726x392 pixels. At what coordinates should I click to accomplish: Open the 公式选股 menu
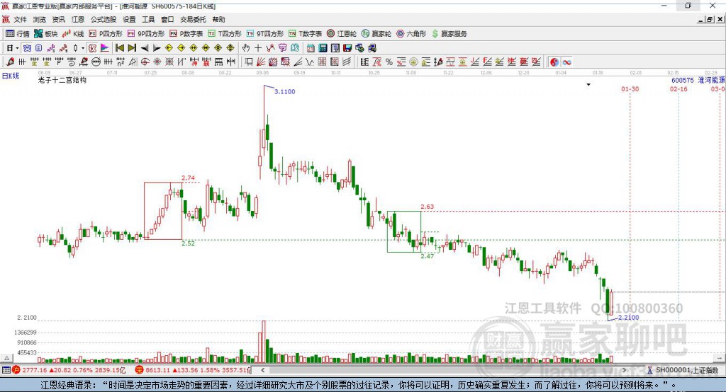coord(104,19)
